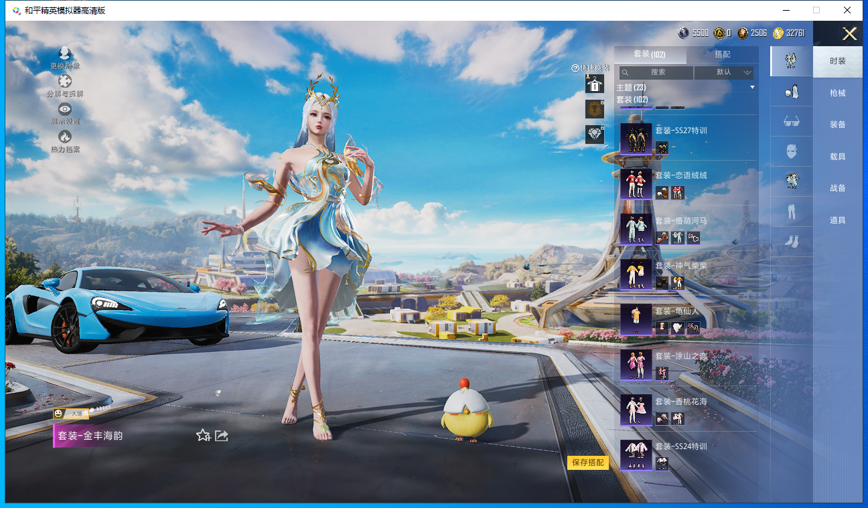Select the face mask category icon
868x508 pixels.
(791, 151)
